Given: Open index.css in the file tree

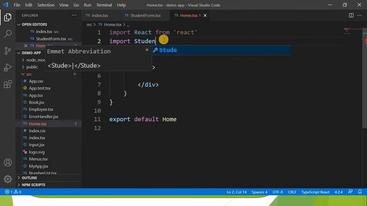Looking at the screenshot, I should (x=49, y=131).
